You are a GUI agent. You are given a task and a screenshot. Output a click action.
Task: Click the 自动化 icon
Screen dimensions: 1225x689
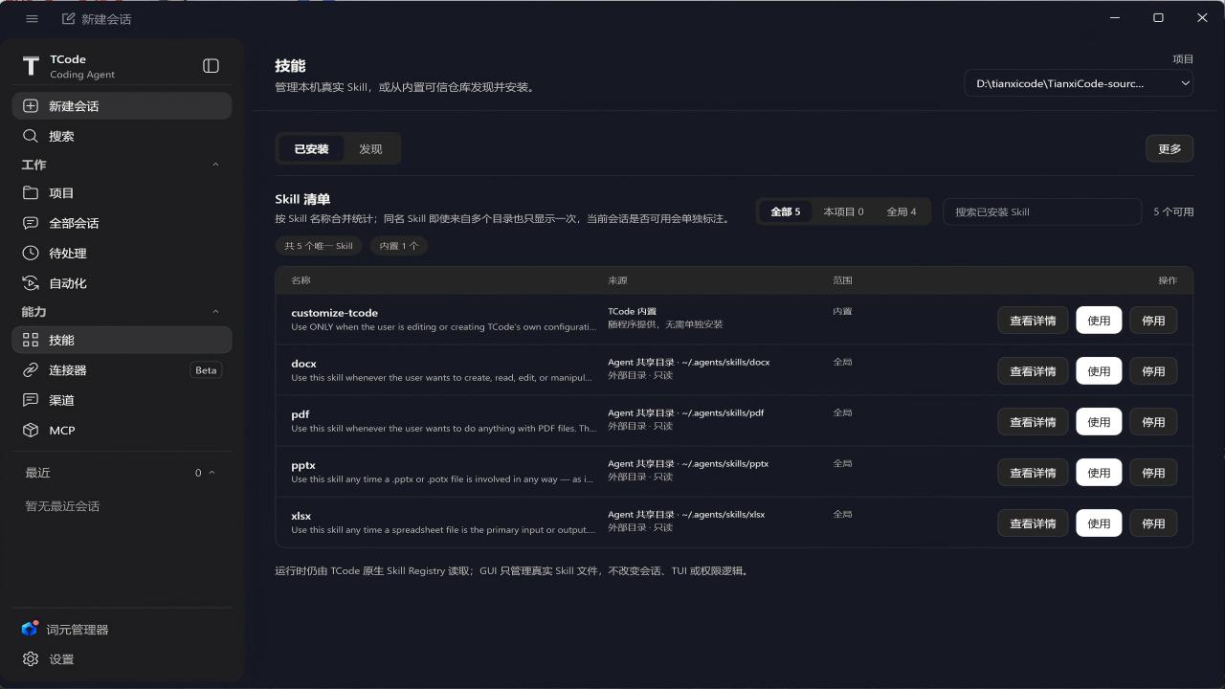(31, 283)
